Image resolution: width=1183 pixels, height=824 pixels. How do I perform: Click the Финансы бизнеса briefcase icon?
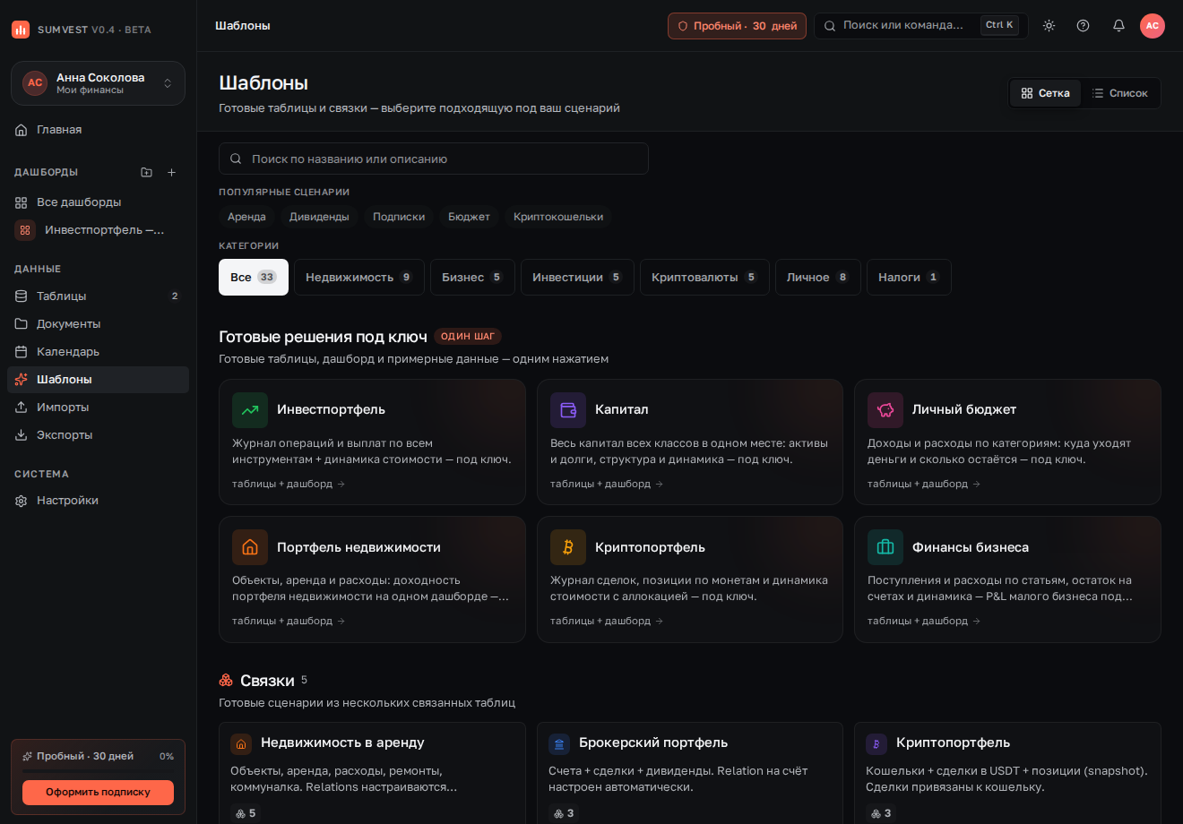tap(885, 547)
